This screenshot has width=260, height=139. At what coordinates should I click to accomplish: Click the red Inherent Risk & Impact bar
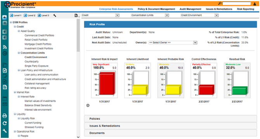pyautogui.click(x=107, y=84)
